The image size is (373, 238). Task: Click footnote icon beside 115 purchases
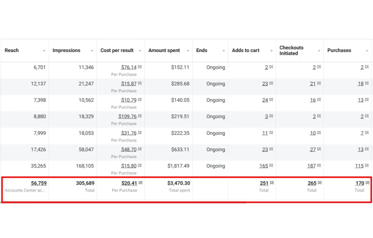coord(367,165)
